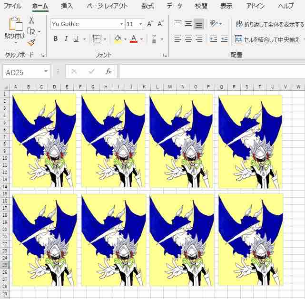The width and height of the screenshot is (305, 299).
Task: Switch to the ホーム tab
Action: 40,6
